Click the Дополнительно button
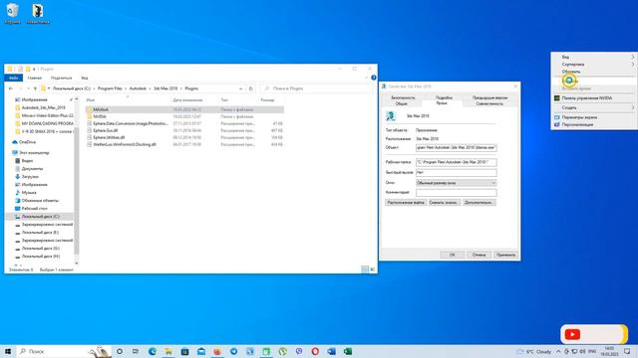Screen dimensions: 638x358 pyautogui.click(x=478, y=203)
